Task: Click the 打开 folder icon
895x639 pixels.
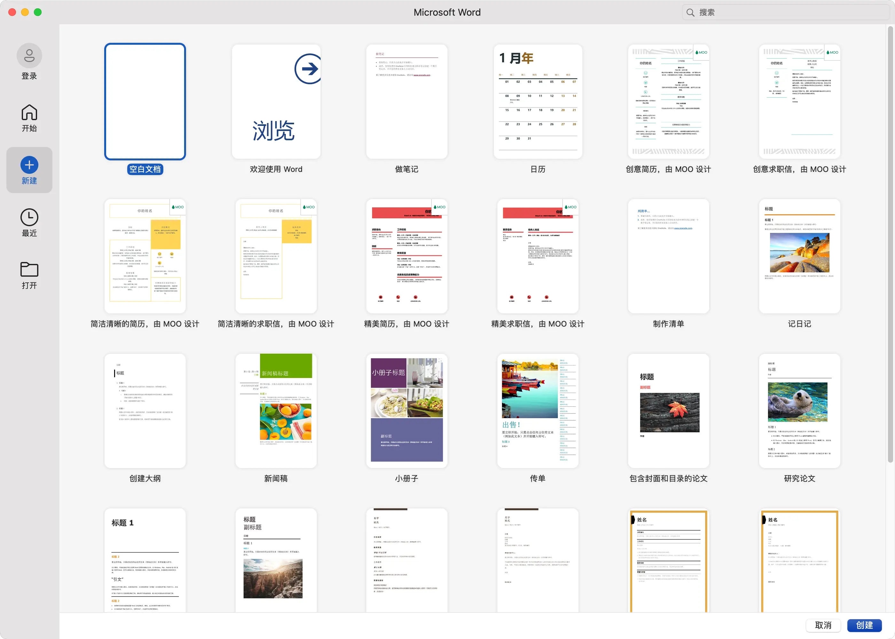Action: pos(29,270)
